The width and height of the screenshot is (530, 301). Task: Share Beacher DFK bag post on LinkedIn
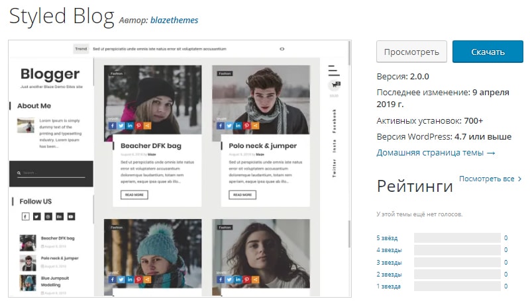130,126
